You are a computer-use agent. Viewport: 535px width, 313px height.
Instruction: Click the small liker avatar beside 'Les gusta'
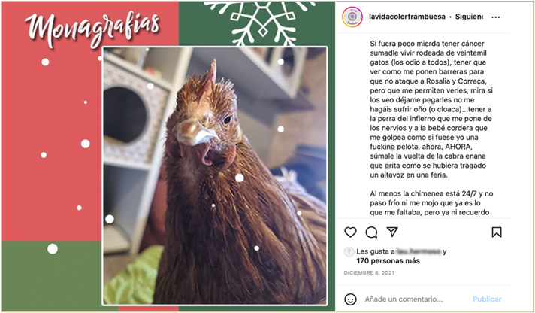point(349,252)
